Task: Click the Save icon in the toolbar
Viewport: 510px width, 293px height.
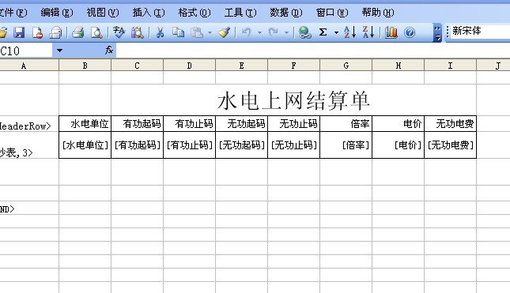Action: coord(19,32)
